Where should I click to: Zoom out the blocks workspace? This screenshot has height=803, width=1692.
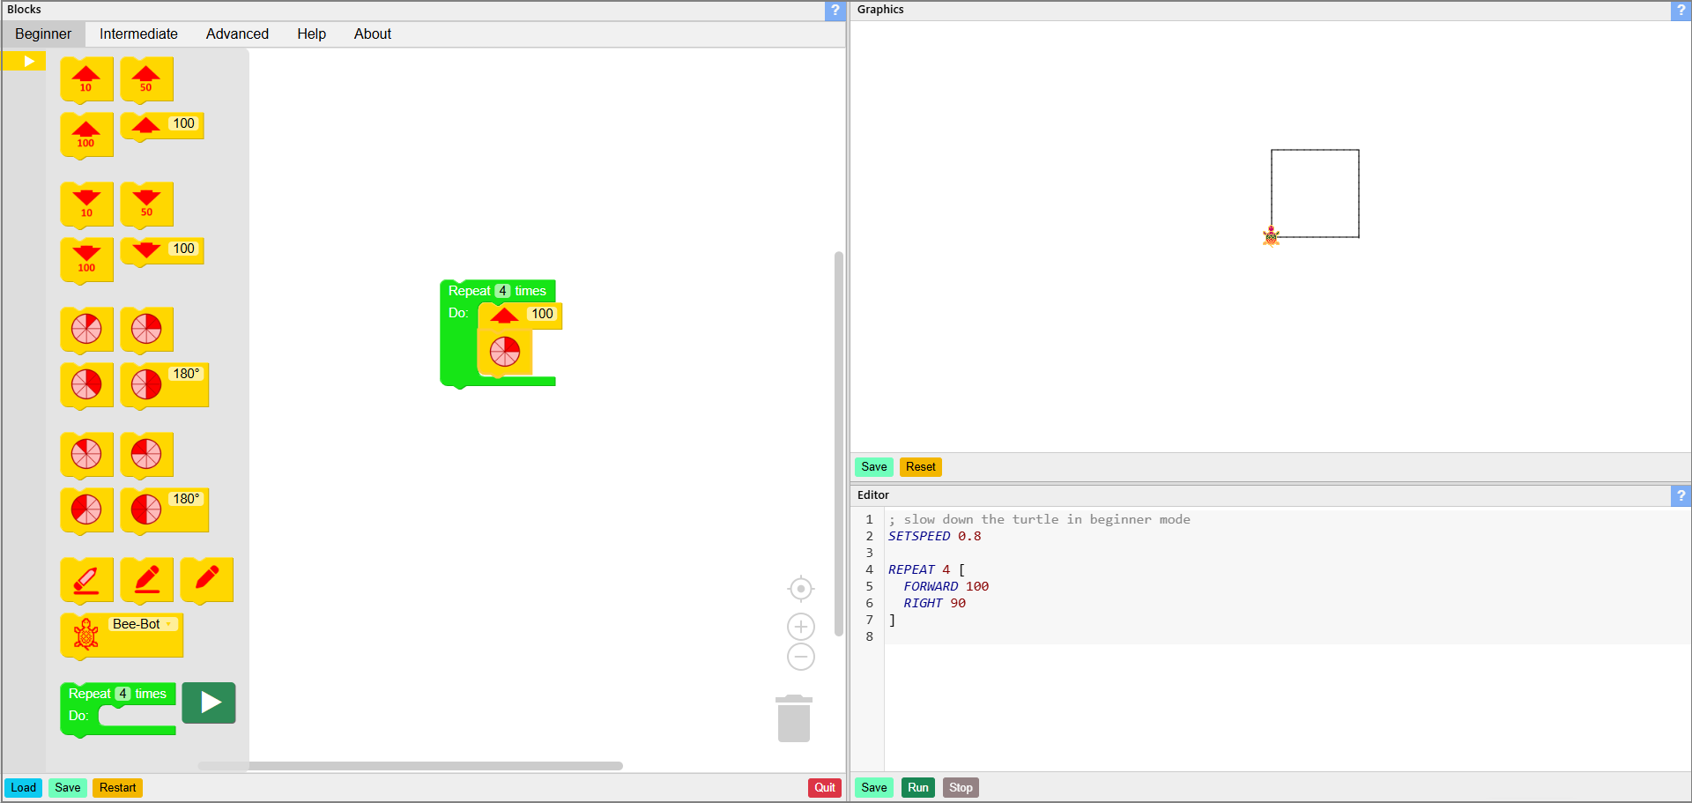[x=800, y=657]
